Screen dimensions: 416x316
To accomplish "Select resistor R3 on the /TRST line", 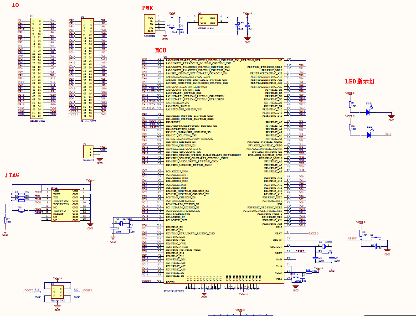I will point(21,194).
